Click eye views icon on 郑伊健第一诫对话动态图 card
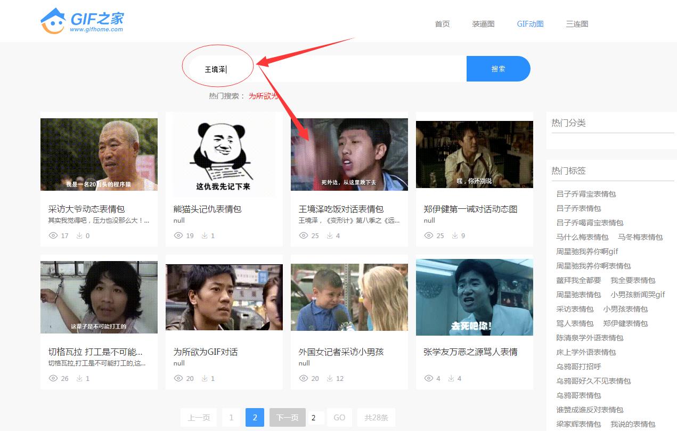677x431 pixels. pos(428,235)
